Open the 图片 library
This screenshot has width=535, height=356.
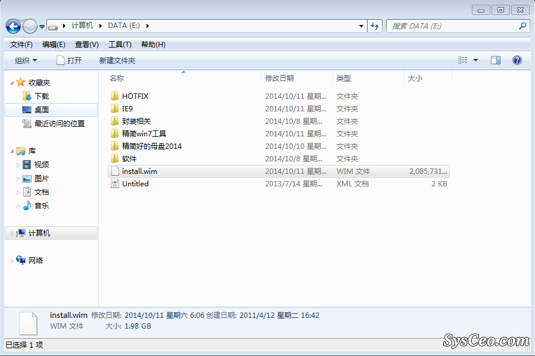tap(42, 179)
